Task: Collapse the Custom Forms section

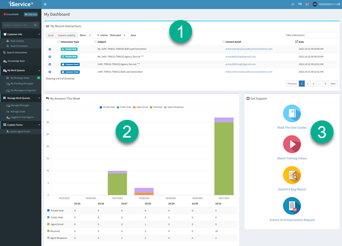Action: 21,125
